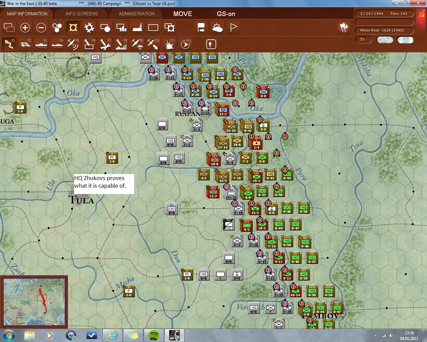Click the system tray volume icon

(x=391, y=336)
